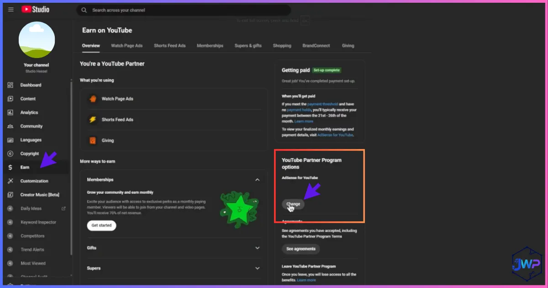Focus the Search across your channel field
This screenshot has width=548, height=288.
(x=184, y=10)
